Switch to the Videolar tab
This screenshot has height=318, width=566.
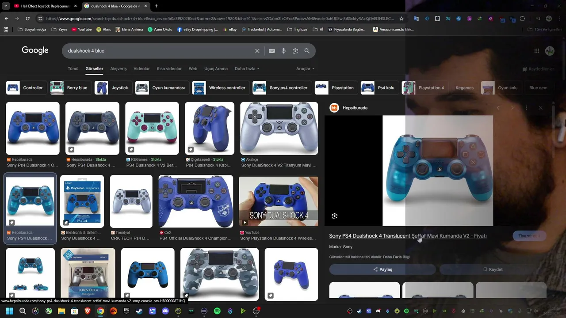point(141,69)
